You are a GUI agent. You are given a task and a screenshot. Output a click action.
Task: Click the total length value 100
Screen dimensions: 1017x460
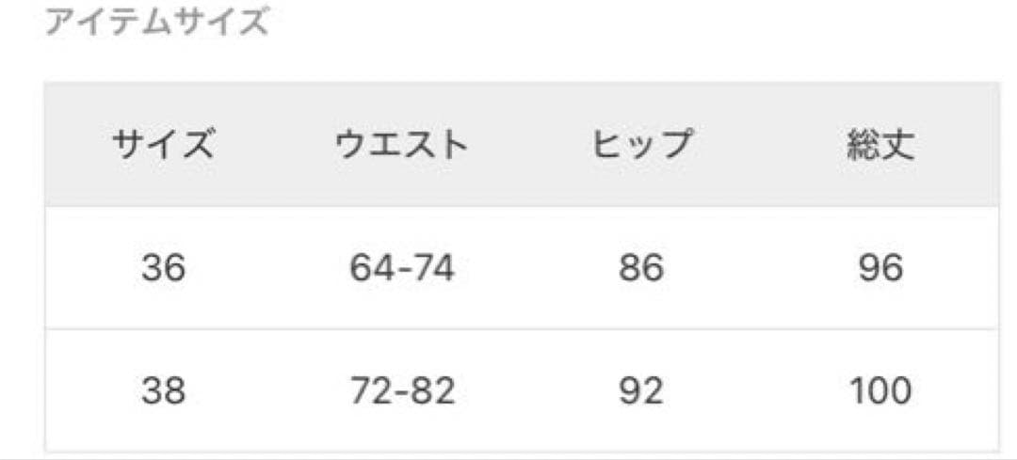coord(880,389)
